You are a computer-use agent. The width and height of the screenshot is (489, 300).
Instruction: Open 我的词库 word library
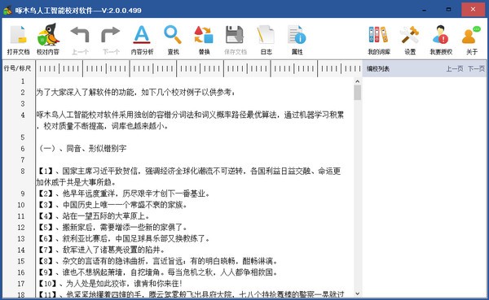379,40
